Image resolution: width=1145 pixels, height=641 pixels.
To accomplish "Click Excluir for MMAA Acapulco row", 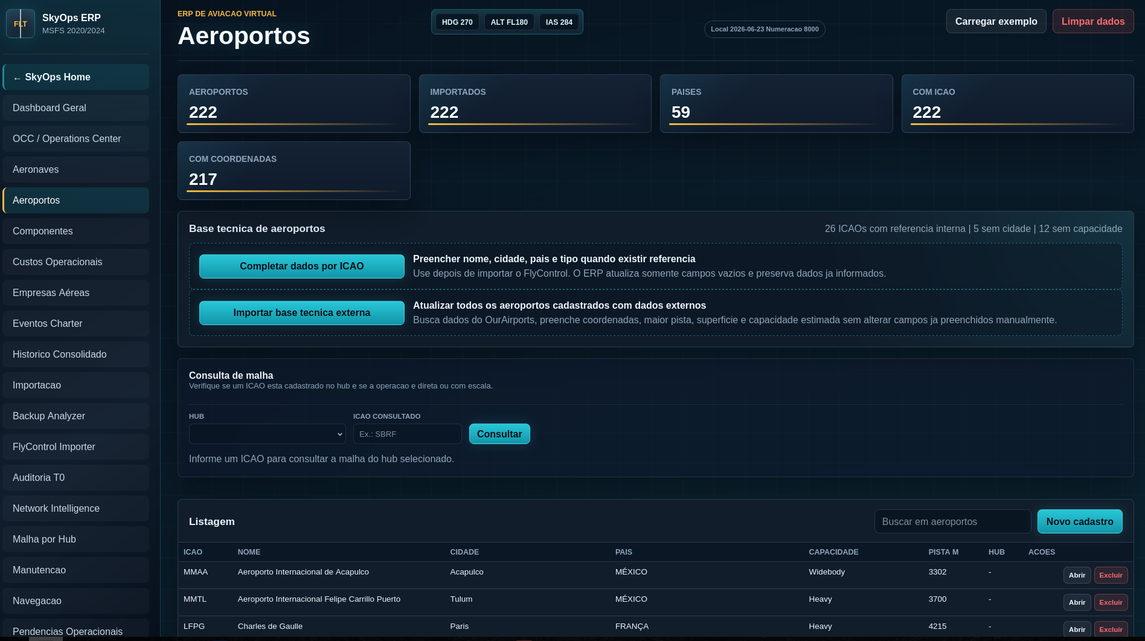I will (x=1111, y=575).
